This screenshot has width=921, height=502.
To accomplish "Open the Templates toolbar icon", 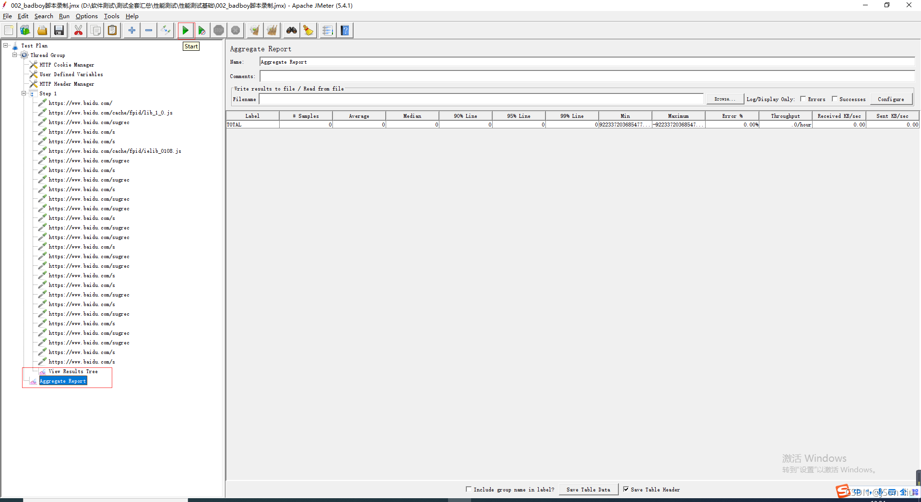I will pyautogui.click(x=25, y=31).
